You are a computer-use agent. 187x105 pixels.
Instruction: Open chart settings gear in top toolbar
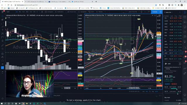click(141, 12)
